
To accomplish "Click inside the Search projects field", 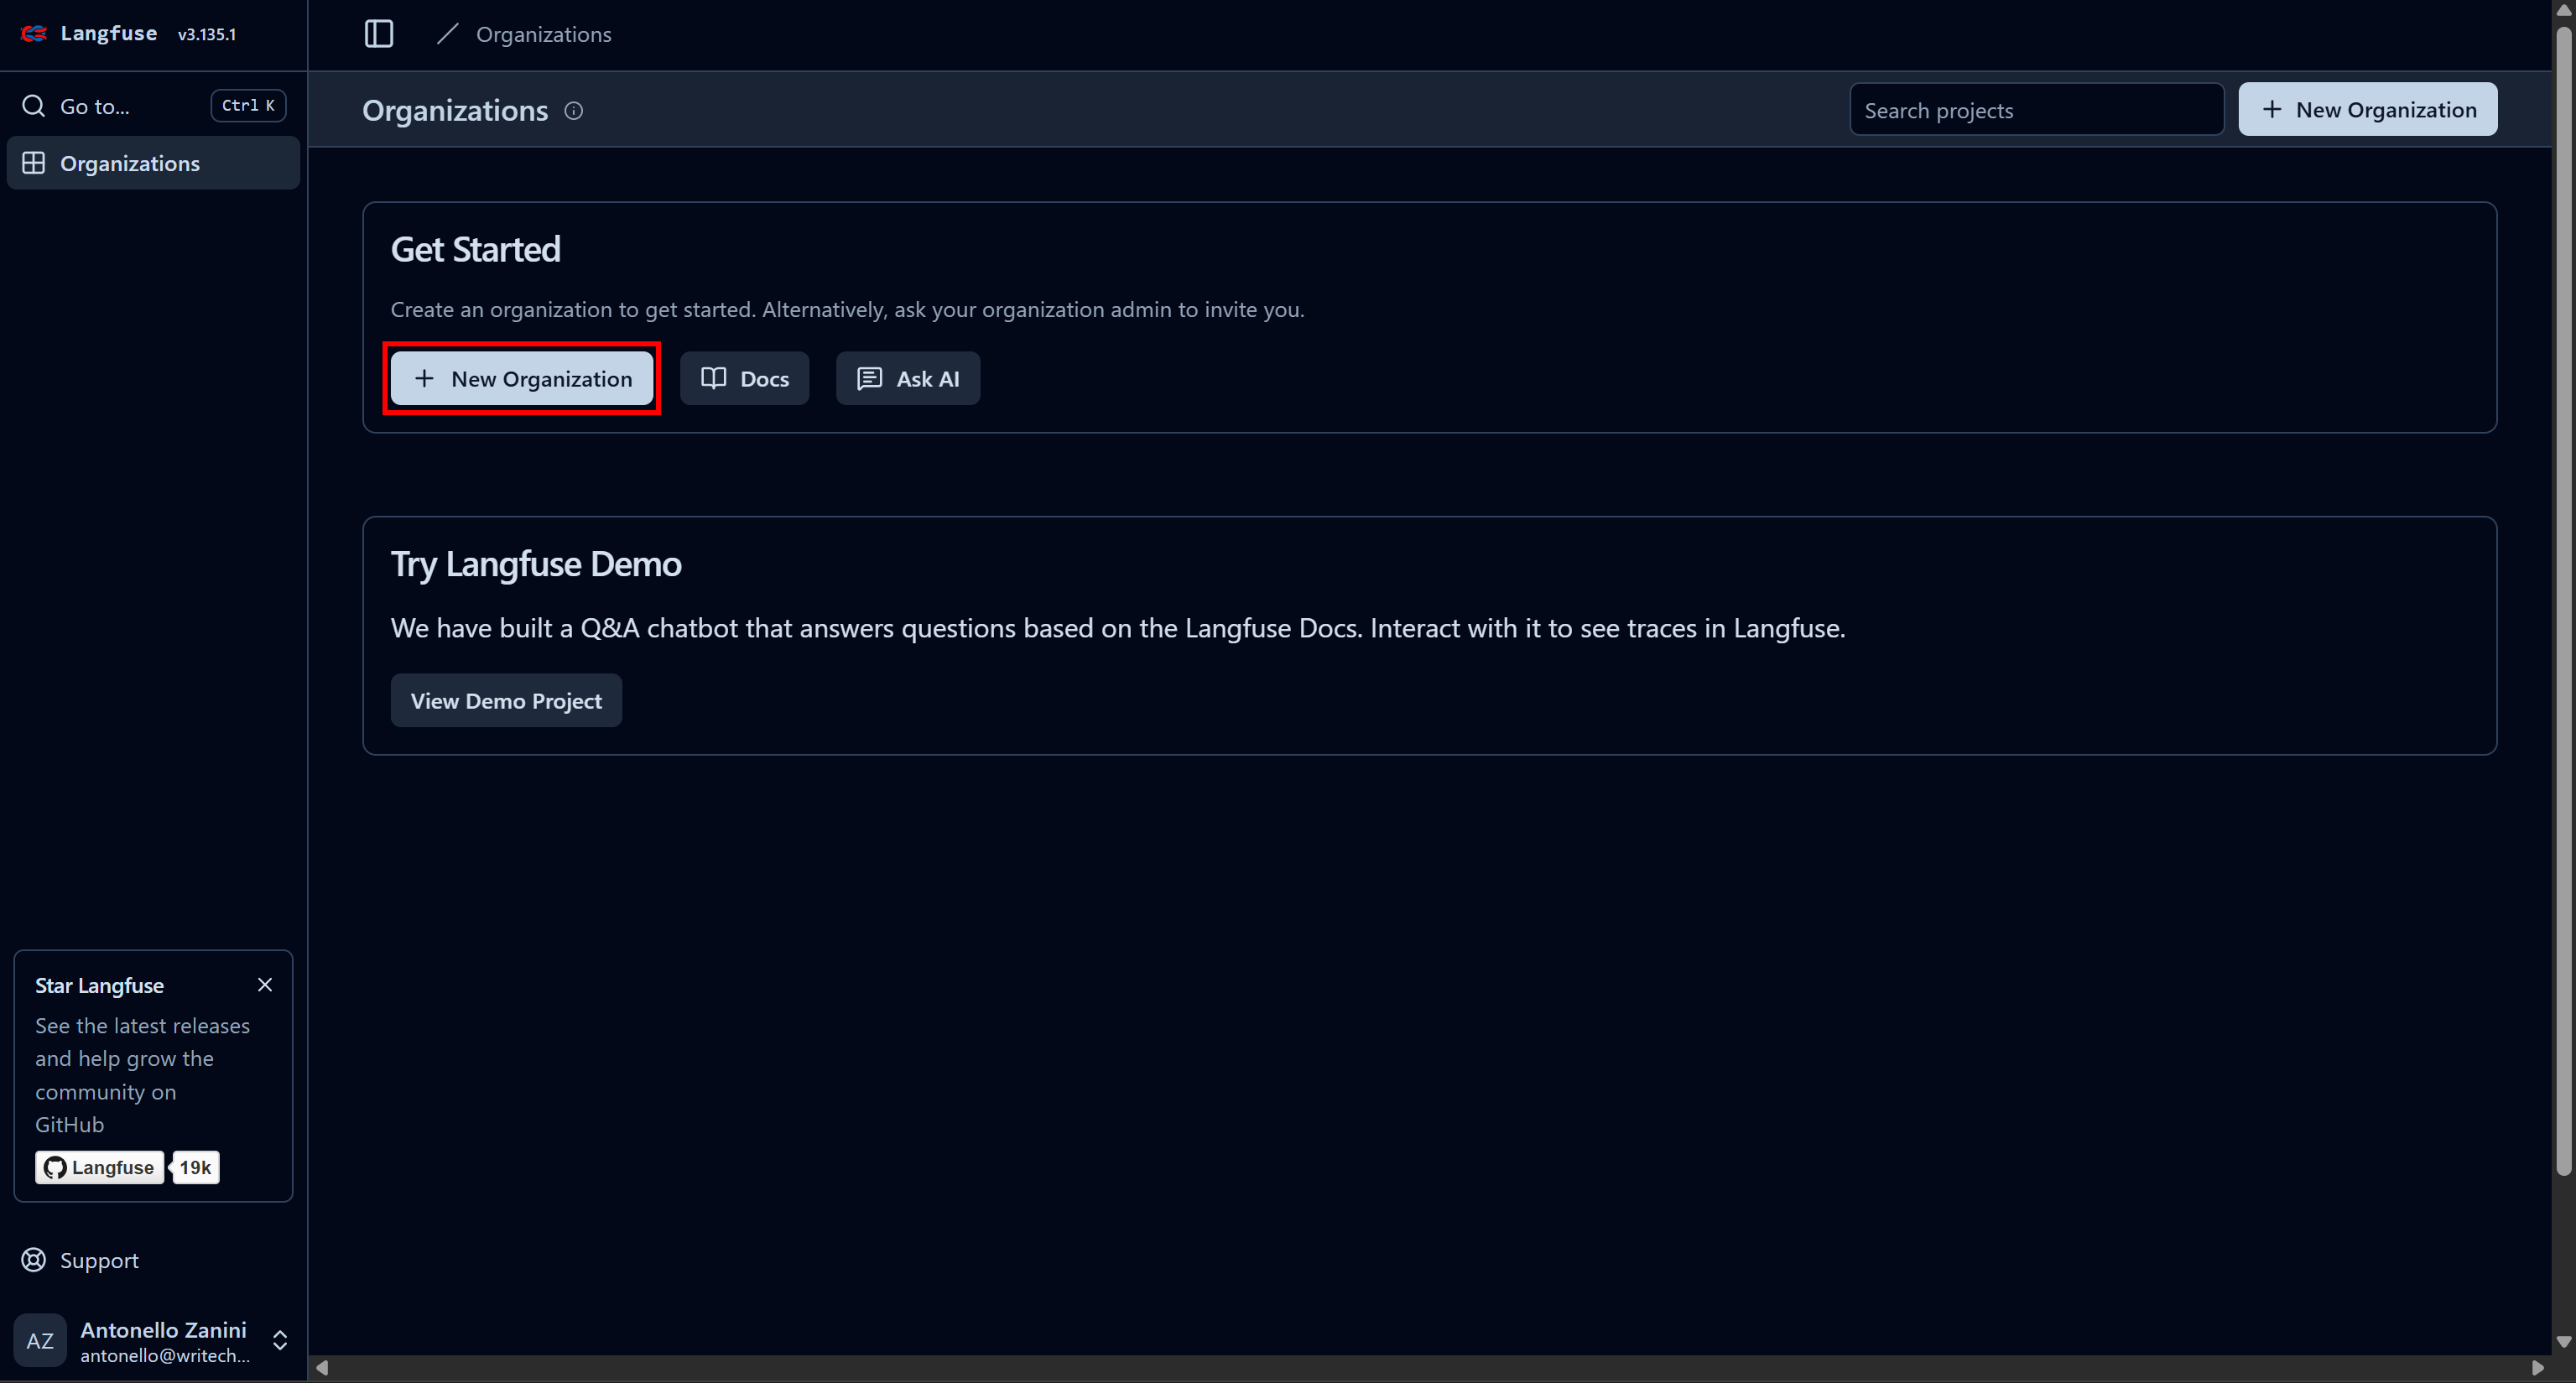I will click(2036, 109).
